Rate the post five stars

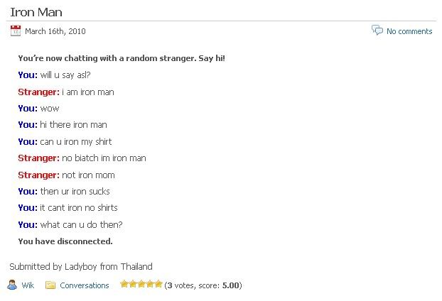click(x=158, y=284)
